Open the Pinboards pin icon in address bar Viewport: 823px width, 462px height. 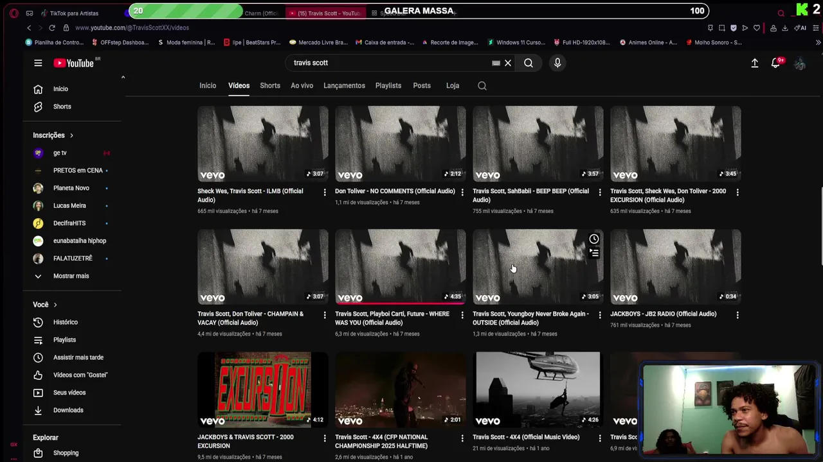coord(710,28)
